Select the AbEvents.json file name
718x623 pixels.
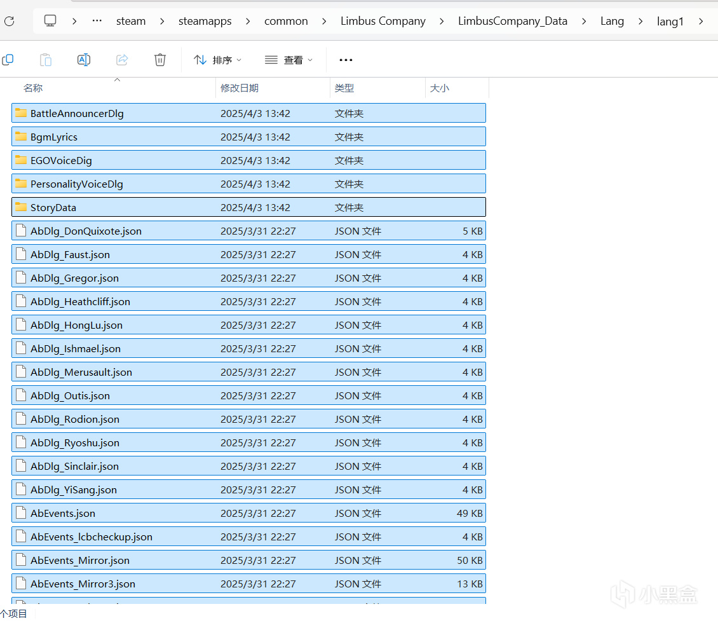click(x=63, y=513)
